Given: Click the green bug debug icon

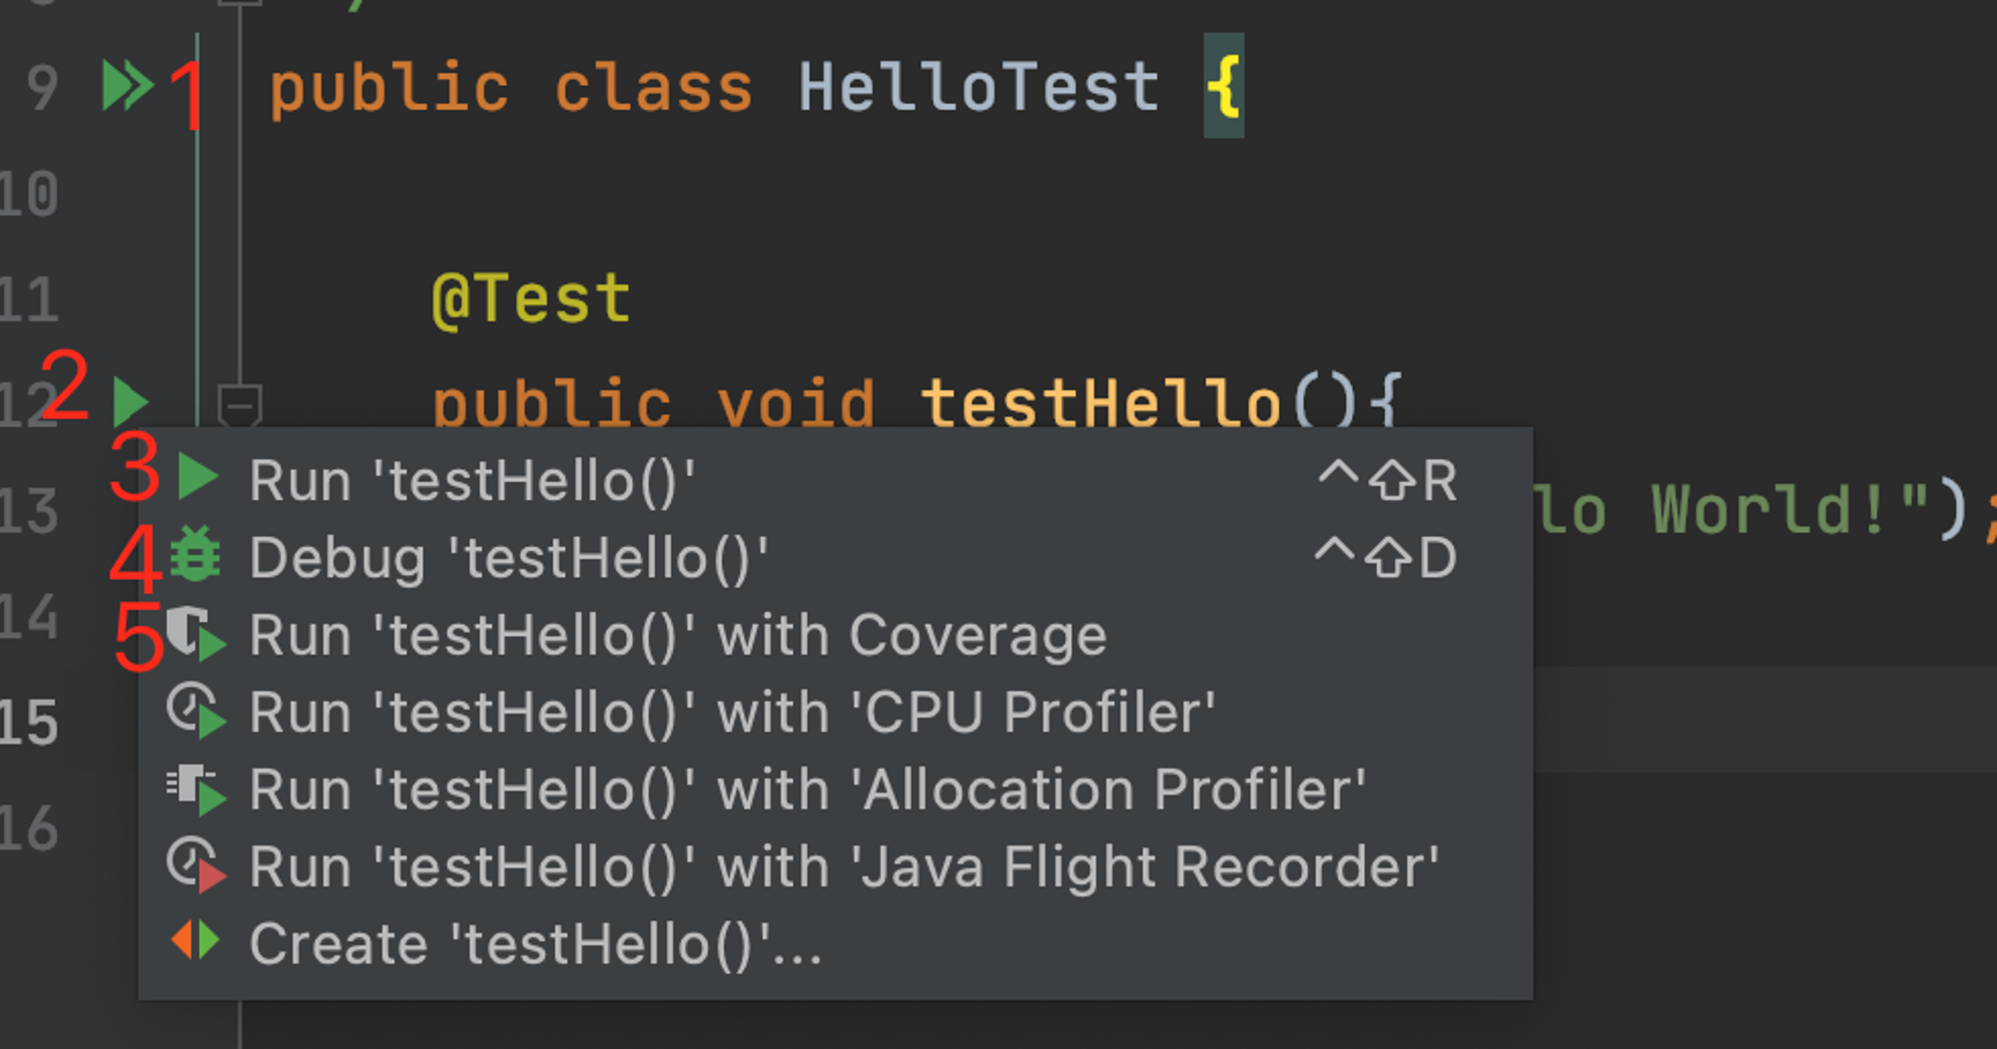Looking at the screenshot, I should 195,554.
